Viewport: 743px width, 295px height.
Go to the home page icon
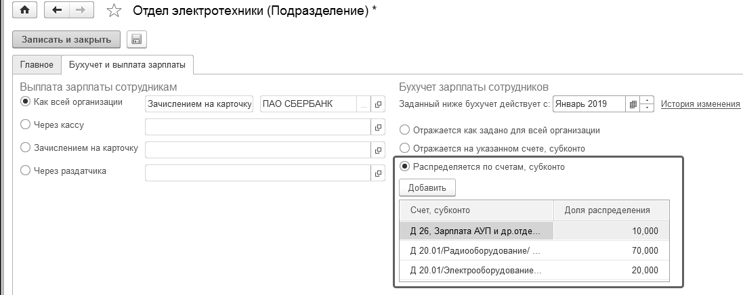click(x=25, y=11)
